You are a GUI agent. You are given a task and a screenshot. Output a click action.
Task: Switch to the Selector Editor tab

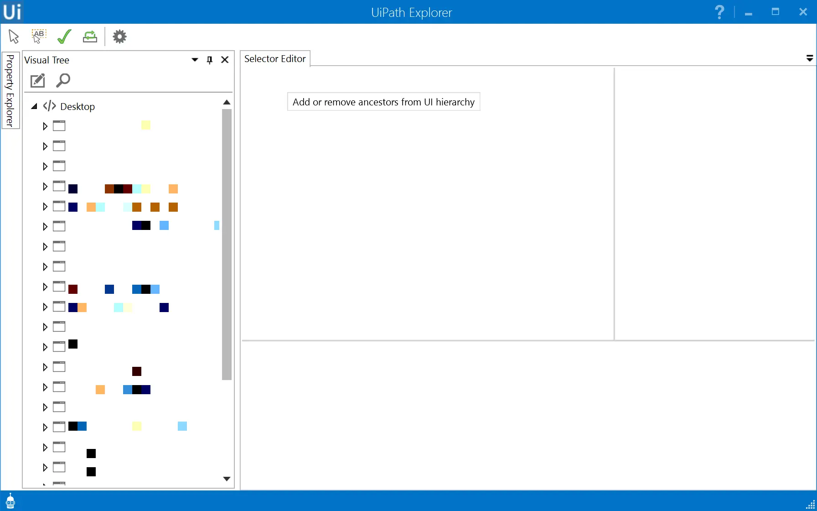pyautogui.click(x=275, y=59)
